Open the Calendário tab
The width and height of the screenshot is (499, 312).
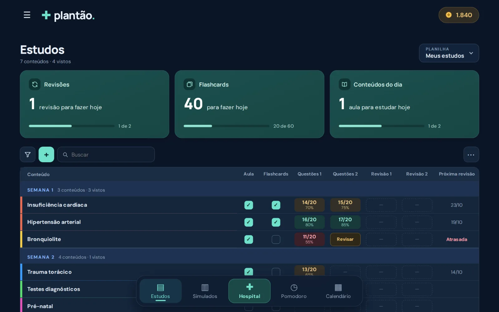[338, 291]
